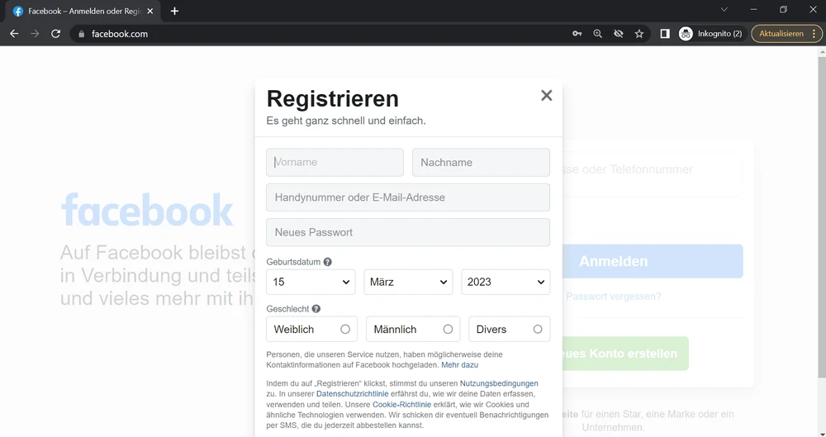The height and width of the screenshot is (437, 826).
Task: Click the browser forward arrow
Action: click(35, 34)
